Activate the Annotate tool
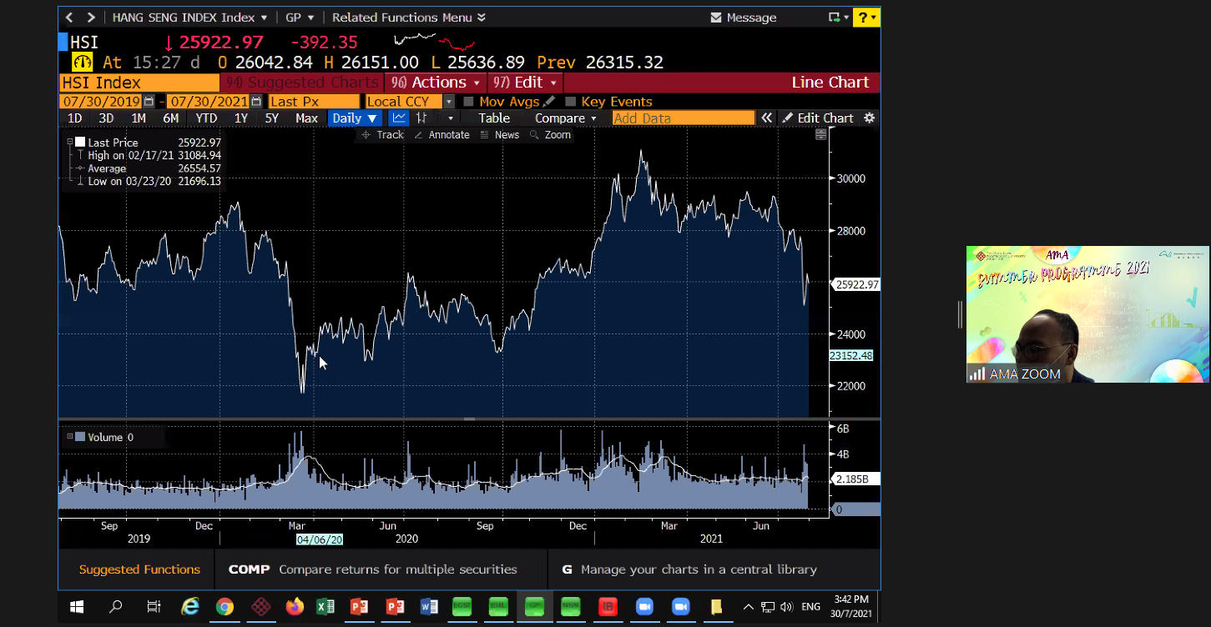1211x627 pixels. tap(442, 135)
